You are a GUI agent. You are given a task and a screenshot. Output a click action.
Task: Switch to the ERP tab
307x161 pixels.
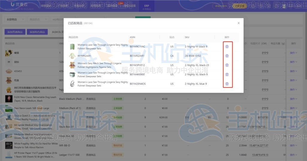click(147, 7)
